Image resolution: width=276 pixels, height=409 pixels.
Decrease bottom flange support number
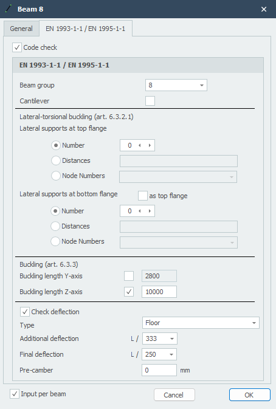tap(140, 211)
